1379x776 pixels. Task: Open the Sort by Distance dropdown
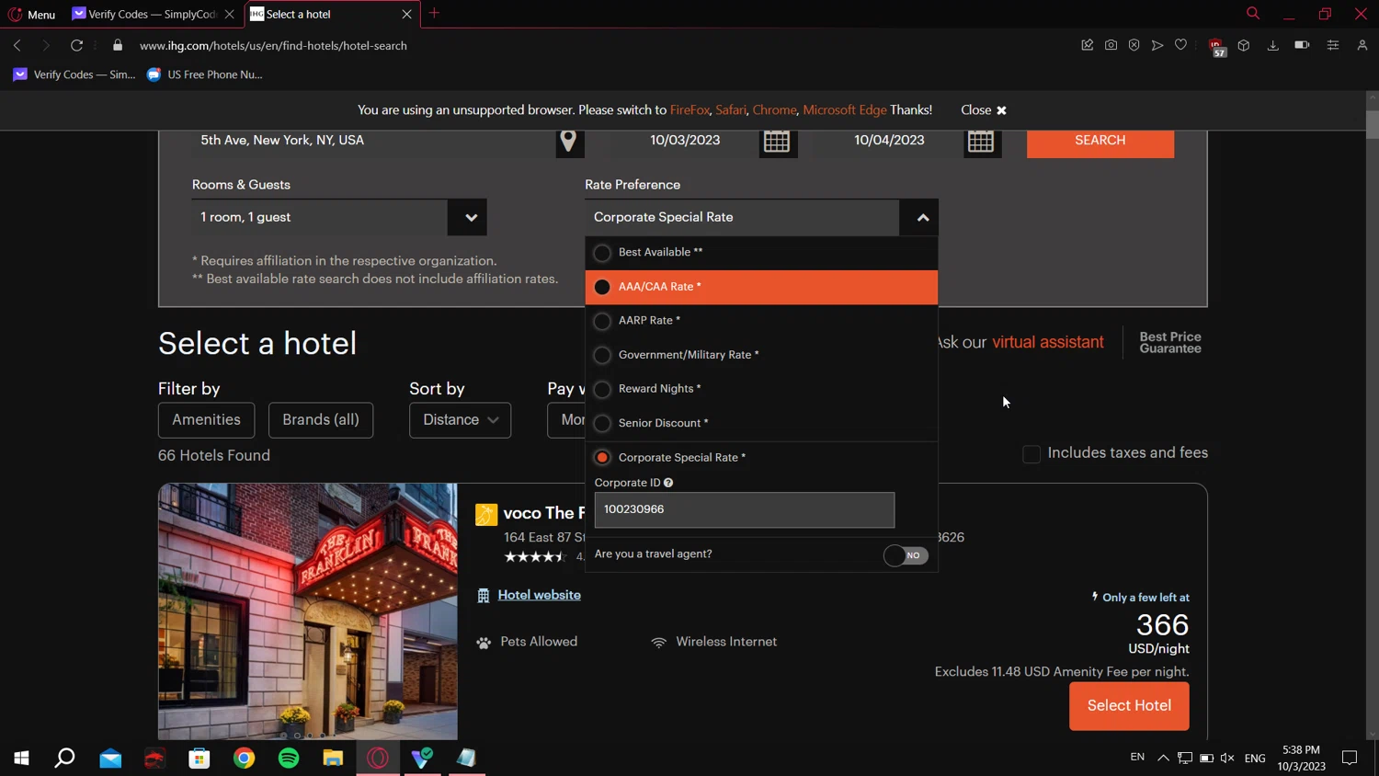coord(460,420)
